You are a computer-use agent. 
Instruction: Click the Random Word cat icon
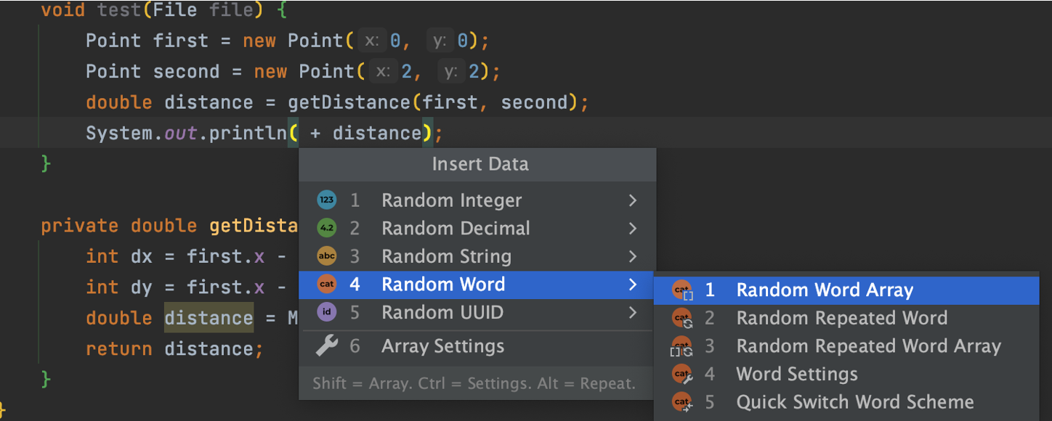coord(327,285)
